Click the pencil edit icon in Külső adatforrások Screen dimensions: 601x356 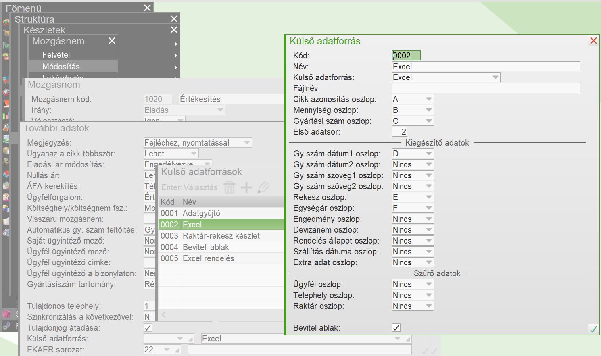click(263, 187)
